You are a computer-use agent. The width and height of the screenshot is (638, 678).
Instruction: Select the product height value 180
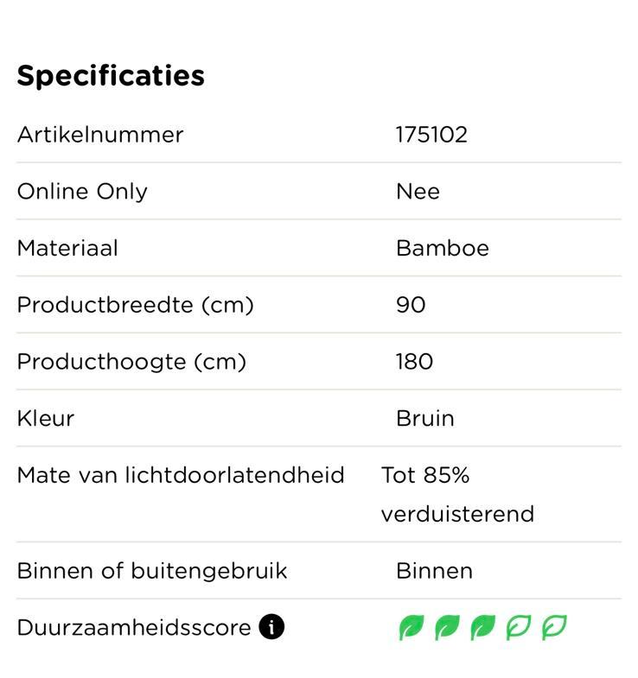[x=414, y=362]
